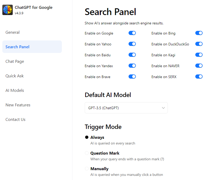Go to Quick Ask settings

point(15,76)
